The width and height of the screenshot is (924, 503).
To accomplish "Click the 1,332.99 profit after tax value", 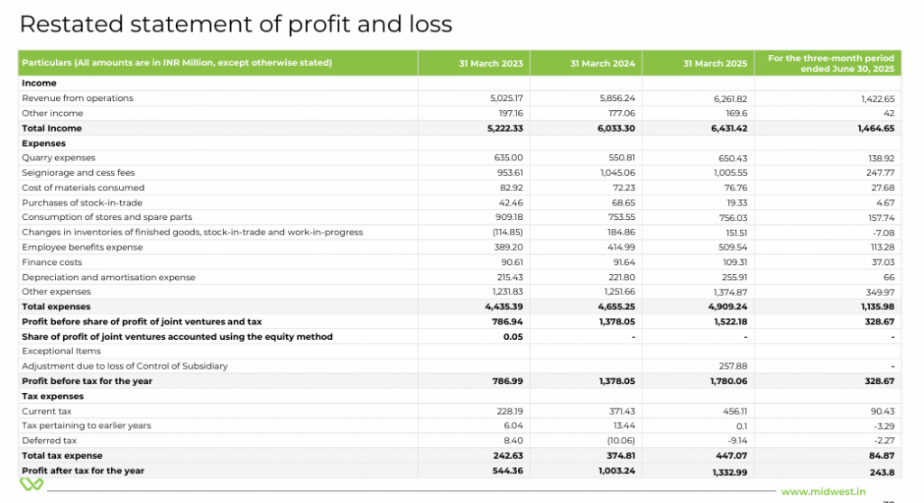I will point(729,471).
